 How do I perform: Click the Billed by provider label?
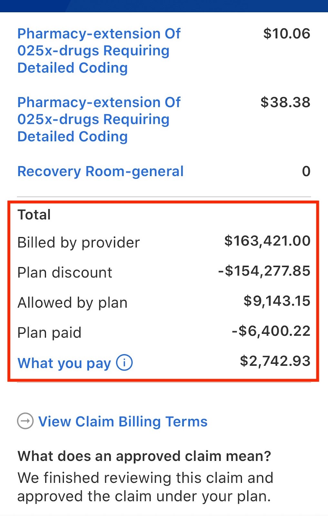[79, 243]
